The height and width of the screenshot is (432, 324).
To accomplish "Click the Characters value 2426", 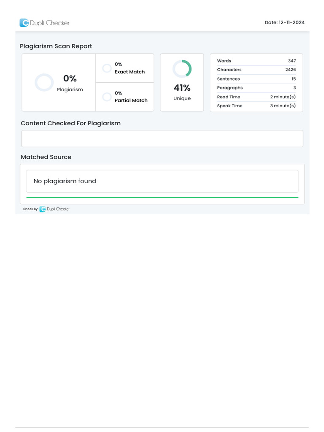I will 291,70.
